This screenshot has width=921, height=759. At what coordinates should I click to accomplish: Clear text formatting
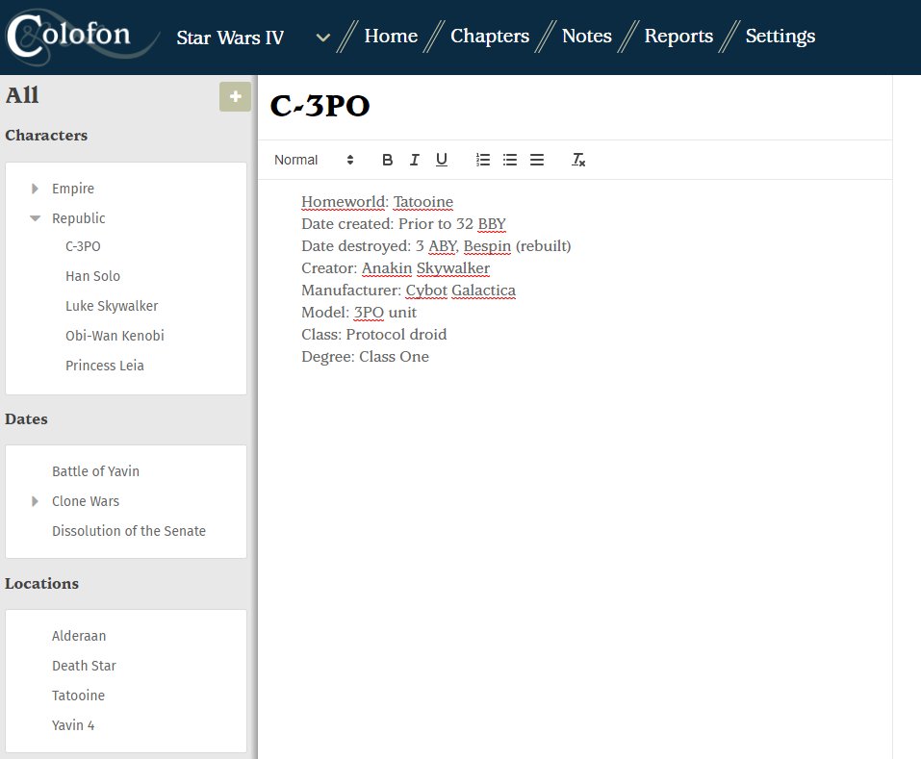578,160
